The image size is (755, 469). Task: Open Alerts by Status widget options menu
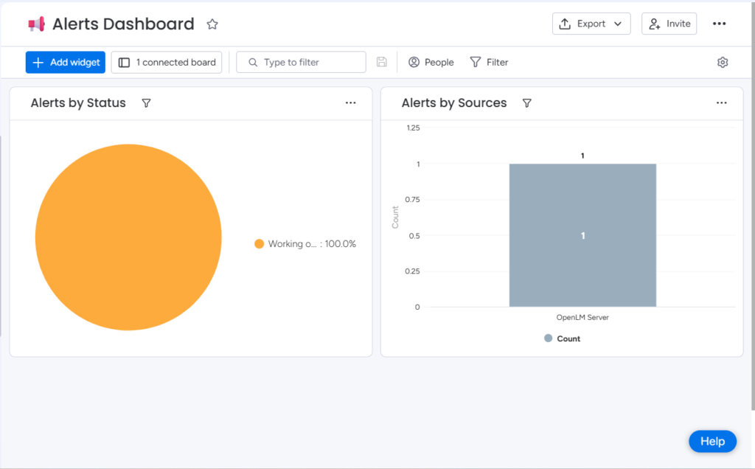pyautogui.click(x=350, y=103)
